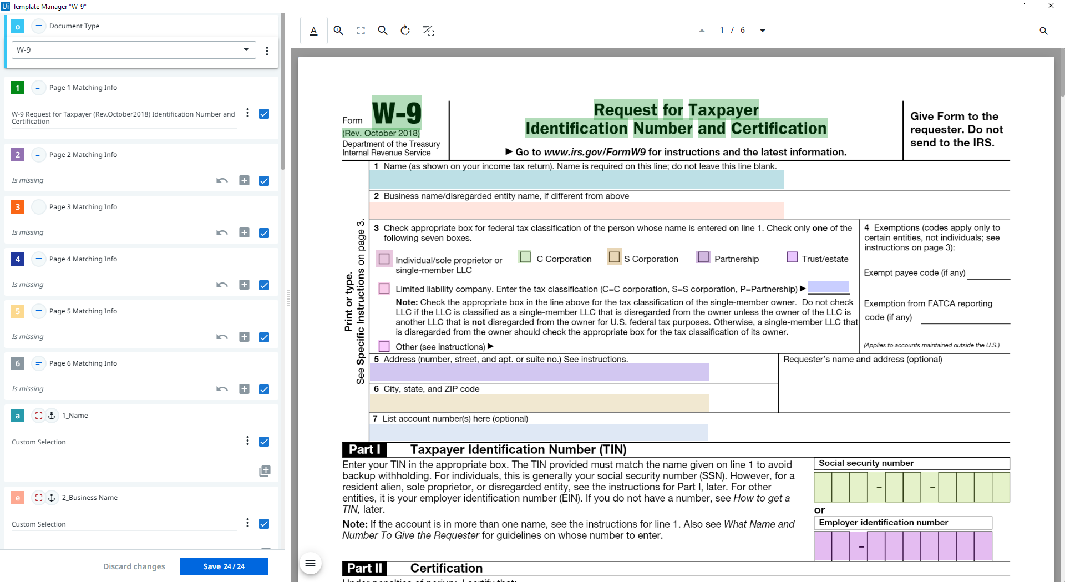The image size is (1065, 582).
Task: Open search in the document viewer
Action: click(x=1044, y=31)
